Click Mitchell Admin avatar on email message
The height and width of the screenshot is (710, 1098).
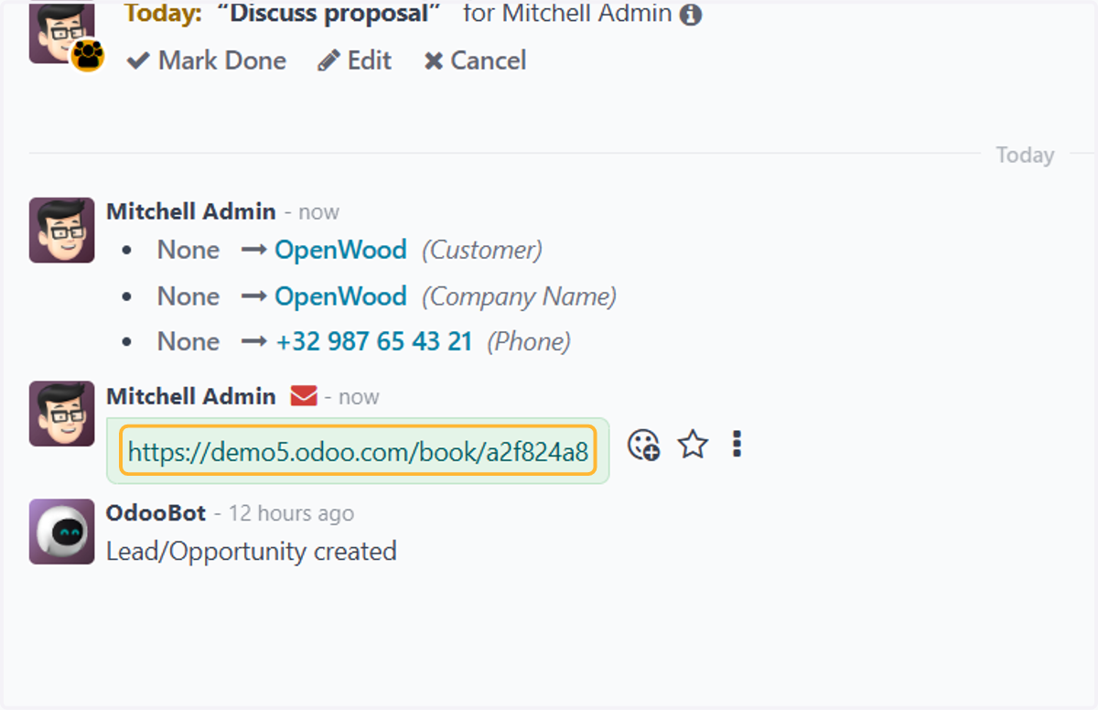pos(61,414)
